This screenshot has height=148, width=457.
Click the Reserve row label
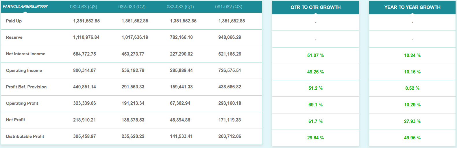pyautogui.click(x=14, y=37)
